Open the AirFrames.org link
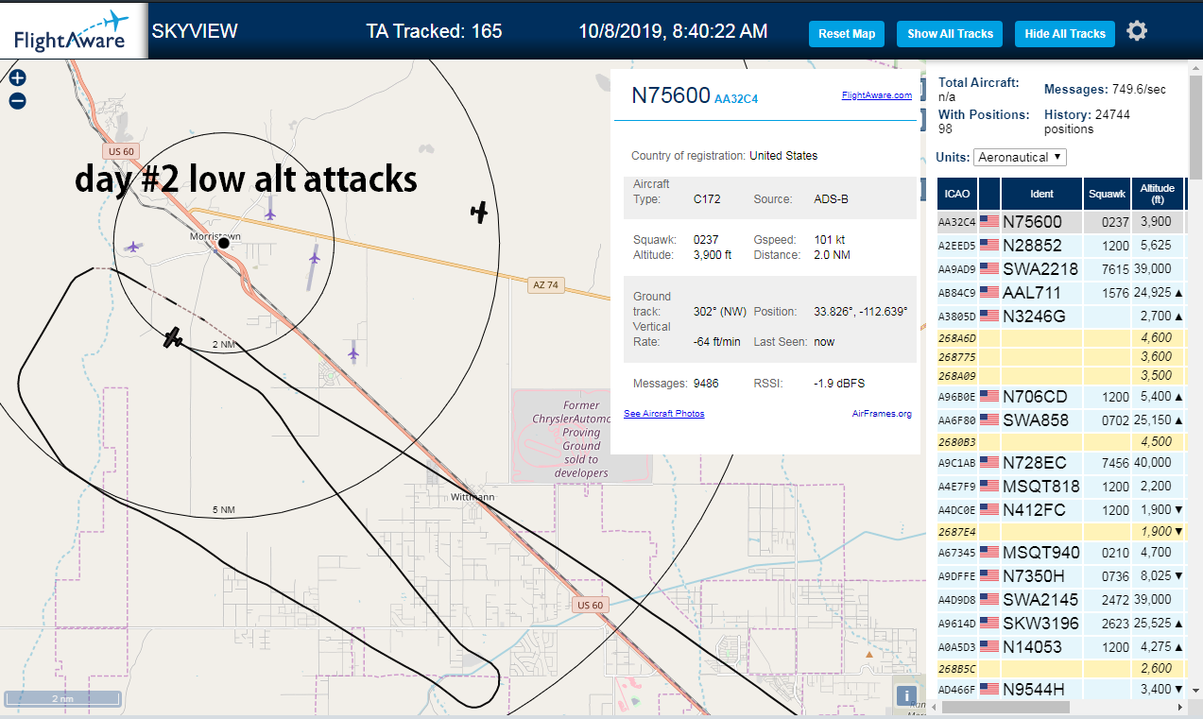This screenshot has width=1203, height=719. 882,414
